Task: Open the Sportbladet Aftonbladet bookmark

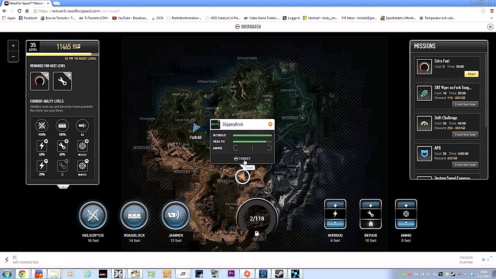Action: point(398,18)
